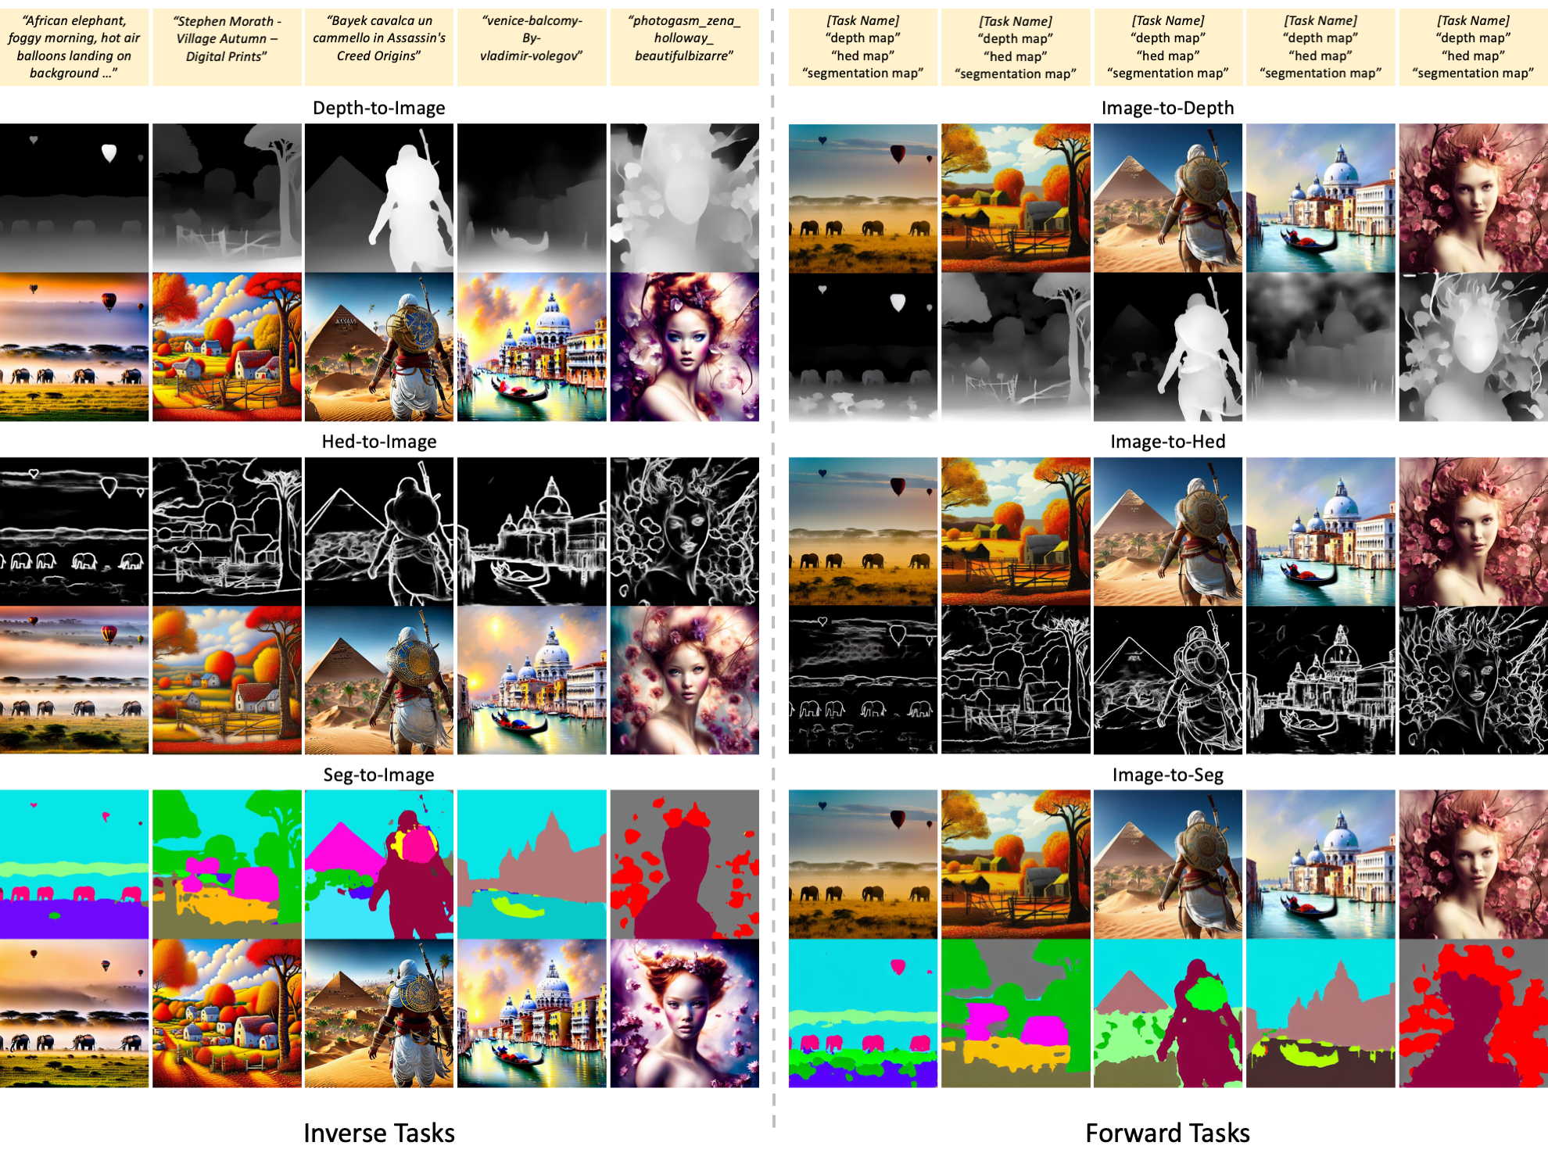Select the Seg-to-Image section title
Viewport: 1548px width, 1153px height.
(x=378, y=775)
